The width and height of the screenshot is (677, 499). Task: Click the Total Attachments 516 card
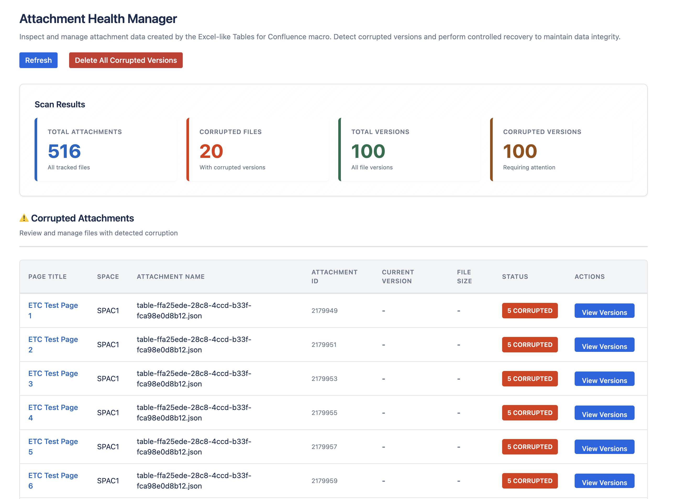pyautogui.click(x=106, y=149)
